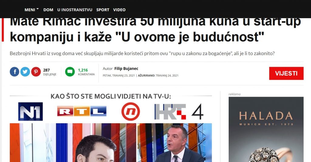Click the TV studio interview image
311x162 pixels.
[111, 143]
